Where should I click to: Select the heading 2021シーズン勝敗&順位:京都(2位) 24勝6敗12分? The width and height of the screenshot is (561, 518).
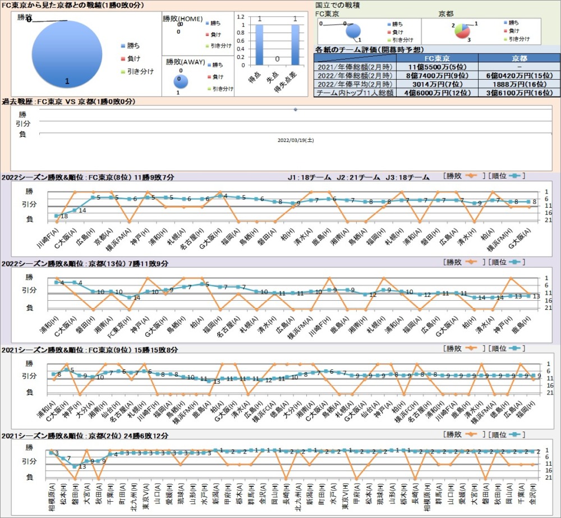coord(85,436)
